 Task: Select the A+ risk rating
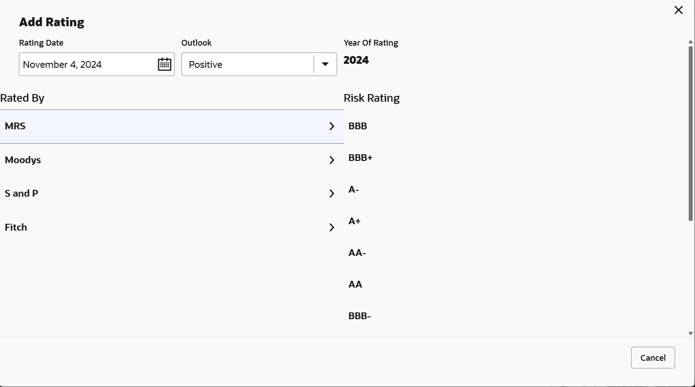[x=354, y=221]
